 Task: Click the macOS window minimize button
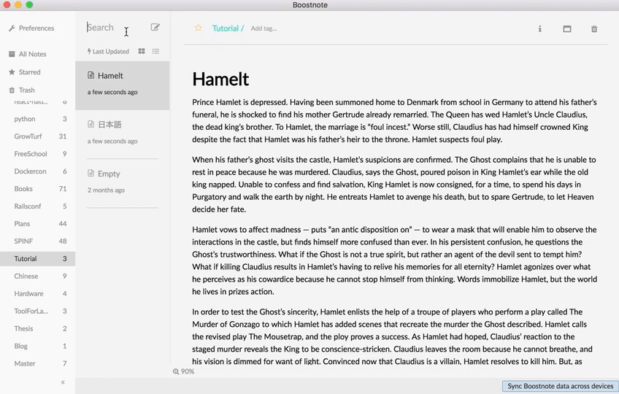click(x=18, y=4)
